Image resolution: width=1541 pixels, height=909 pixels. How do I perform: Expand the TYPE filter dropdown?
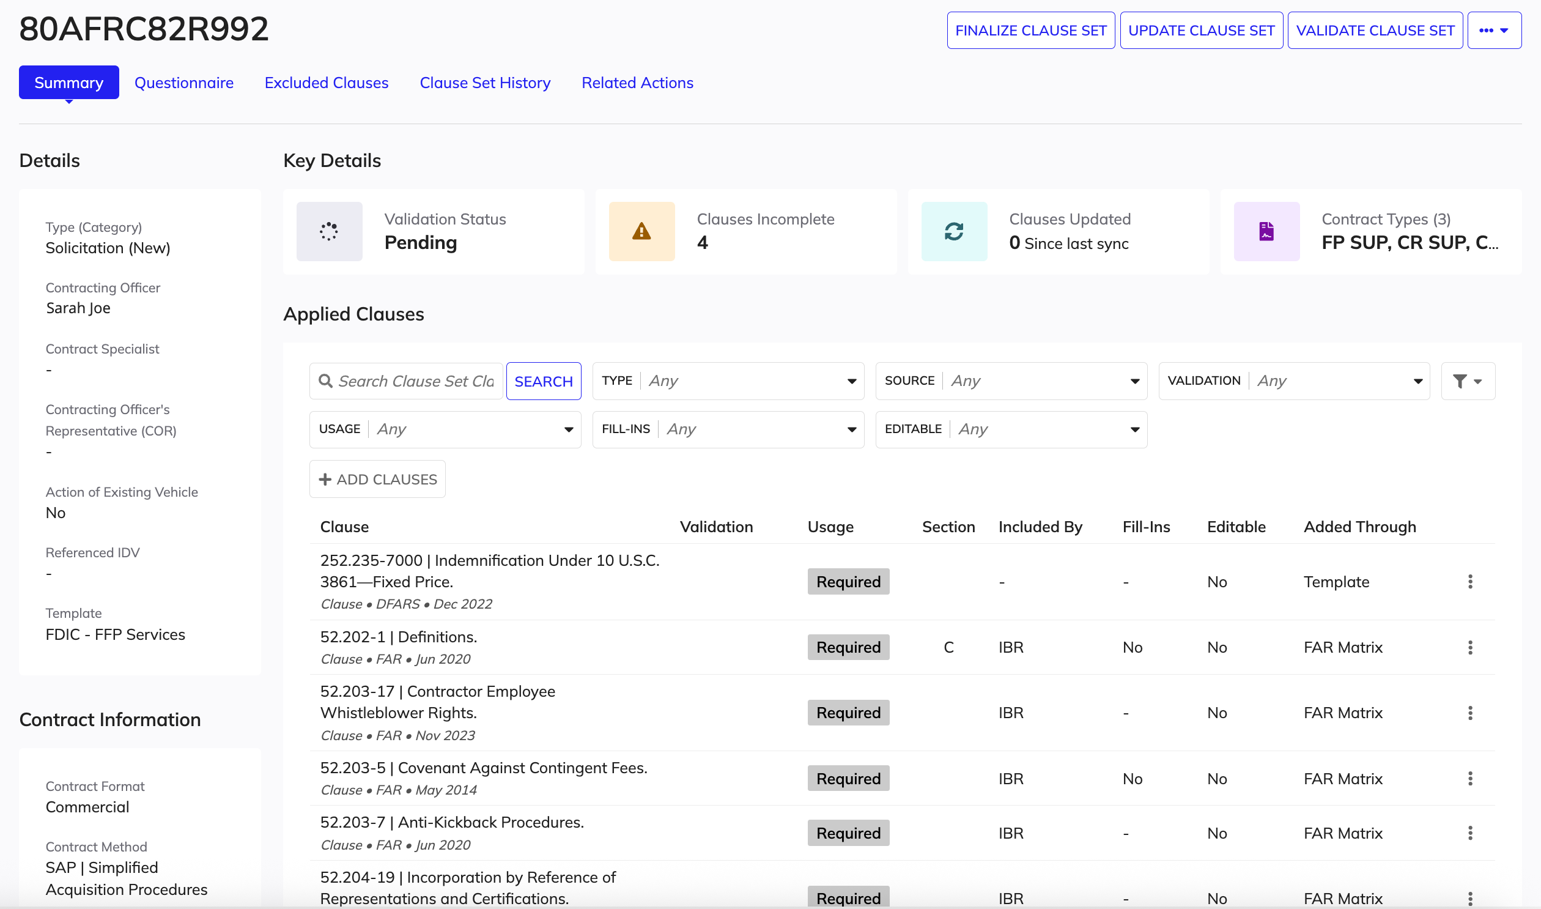click(x=728, y=381)
